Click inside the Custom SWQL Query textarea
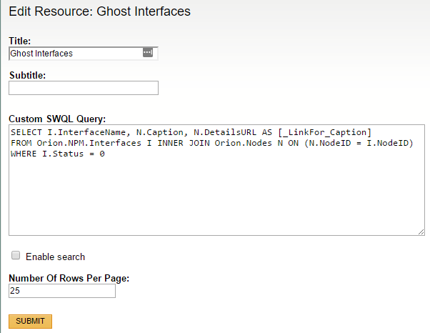This screenshot has width=430, height=333. click(214, 193)
